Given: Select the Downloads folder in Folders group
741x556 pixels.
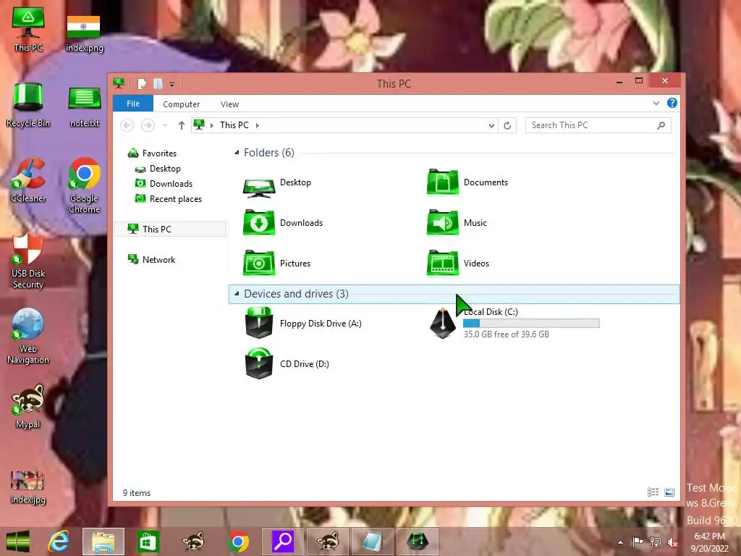Looking at the screenshot, I should click(283, 223).
